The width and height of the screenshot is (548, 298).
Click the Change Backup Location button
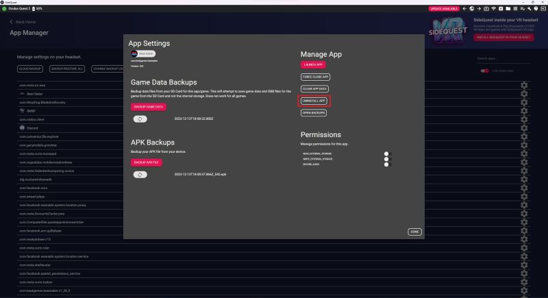[x=108, y=69]
